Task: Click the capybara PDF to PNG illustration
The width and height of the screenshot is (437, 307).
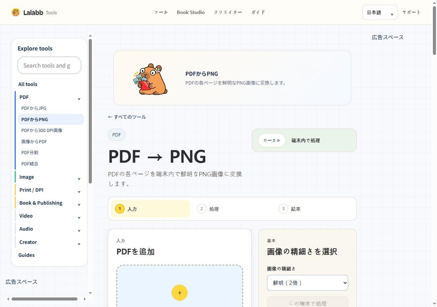Action: (x=151, y=79)
